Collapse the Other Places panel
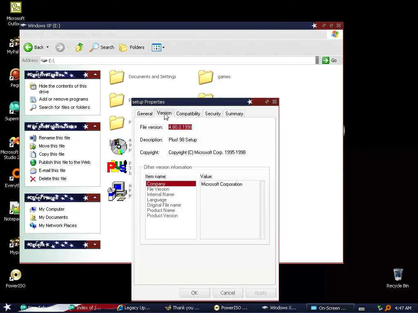The height and width of the screenshot is (313, 418). (x=95, y=198)
